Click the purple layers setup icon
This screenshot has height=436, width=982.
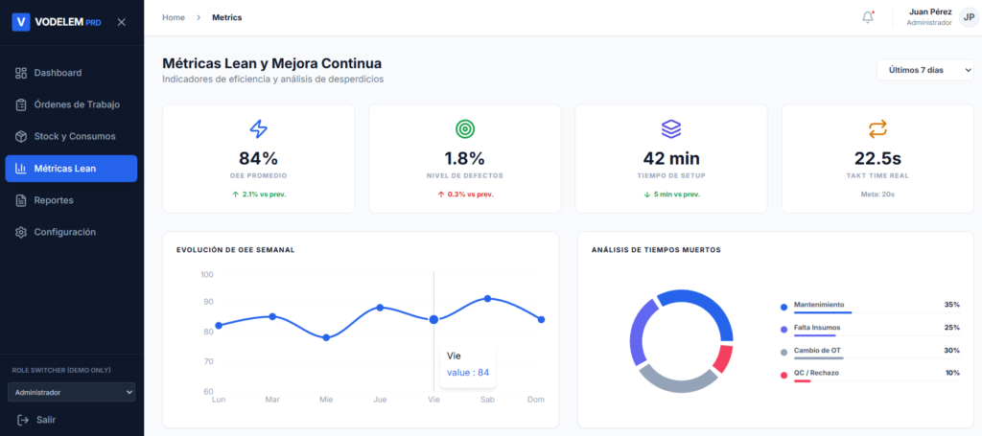click(671, 128)
